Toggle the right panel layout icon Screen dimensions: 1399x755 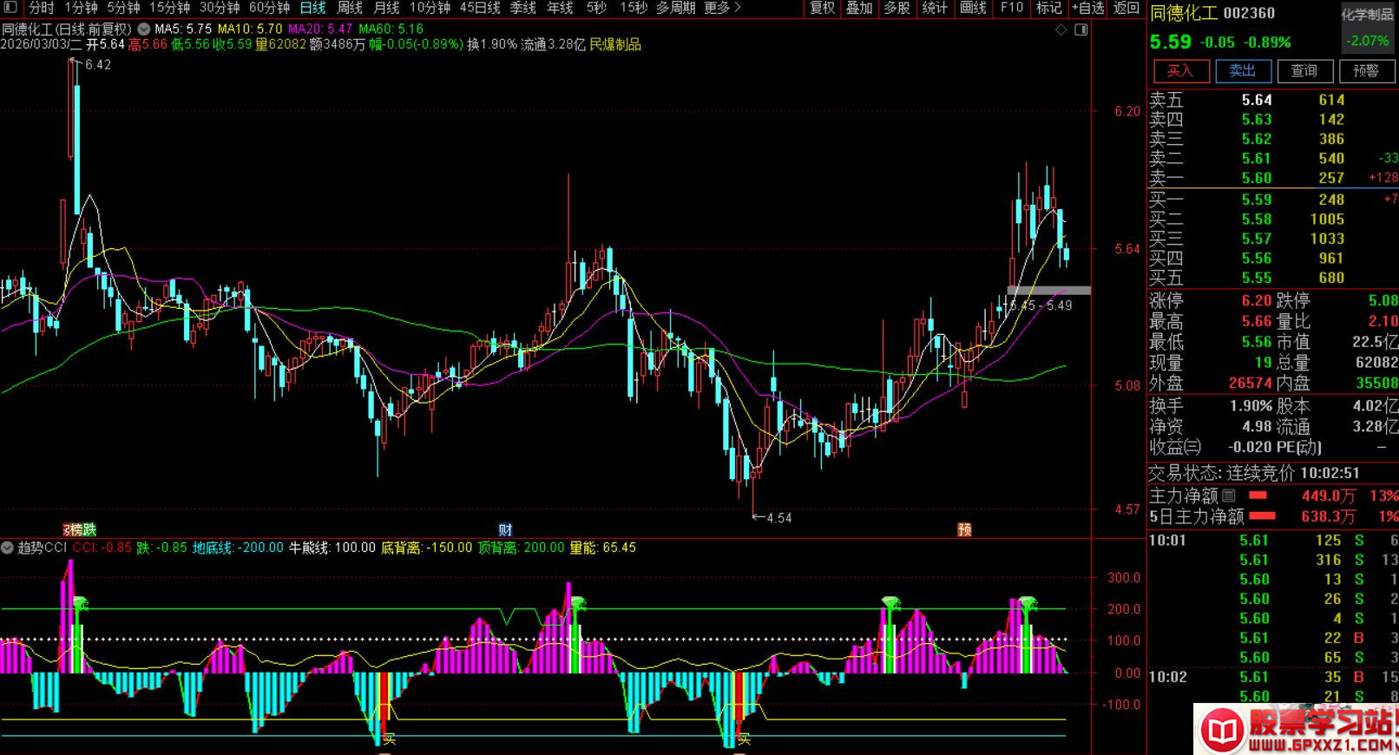pos(1080,30)
